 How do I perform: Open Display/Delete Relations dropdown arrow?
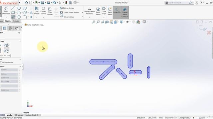pyautogui.click(x=90, y=18)
